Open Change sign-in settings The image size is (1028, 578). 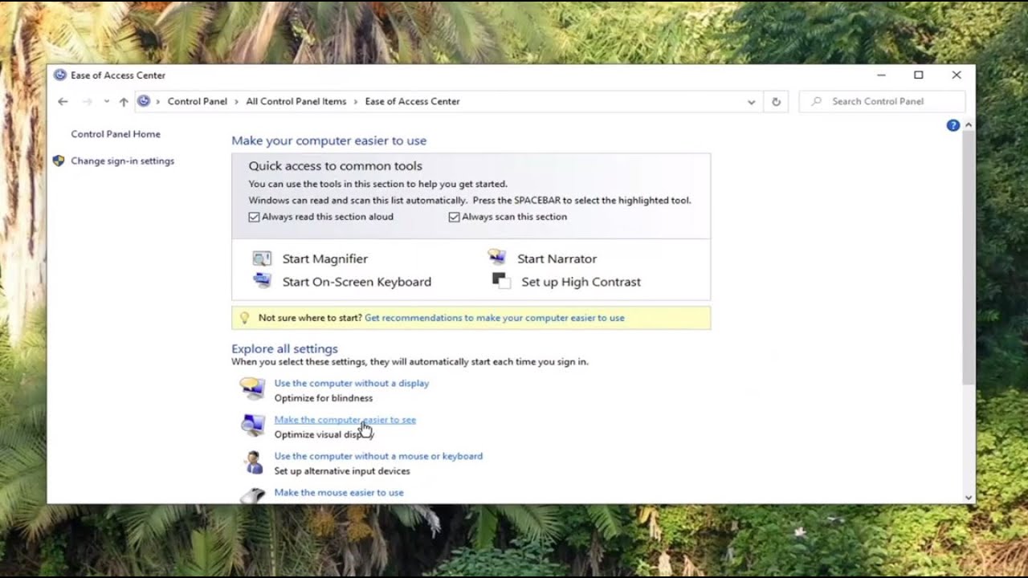click(122, 161)
